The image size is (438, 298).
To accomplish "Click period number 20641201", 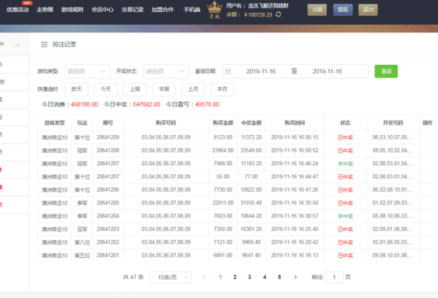I will pyautogui.click(x=108, y=255).
